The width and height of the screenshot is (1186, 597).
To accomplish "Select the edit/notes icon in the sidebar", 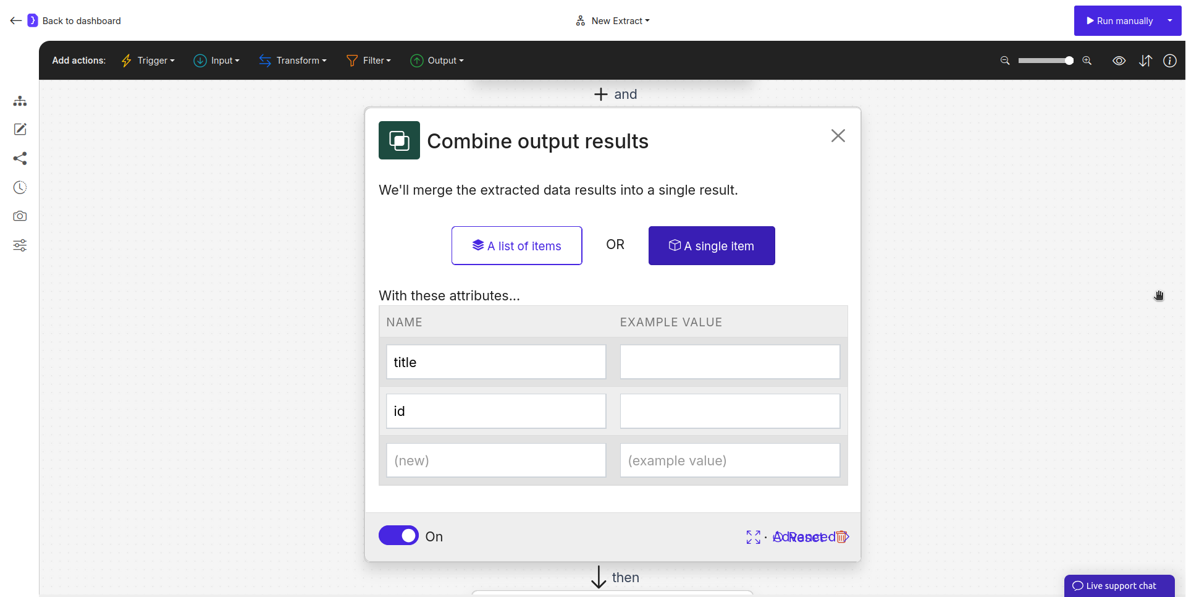I will (x=20, y=129).
